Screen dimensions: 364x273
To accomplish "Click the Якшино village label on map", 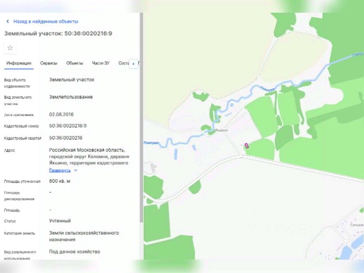I will [x=221, y=130].
